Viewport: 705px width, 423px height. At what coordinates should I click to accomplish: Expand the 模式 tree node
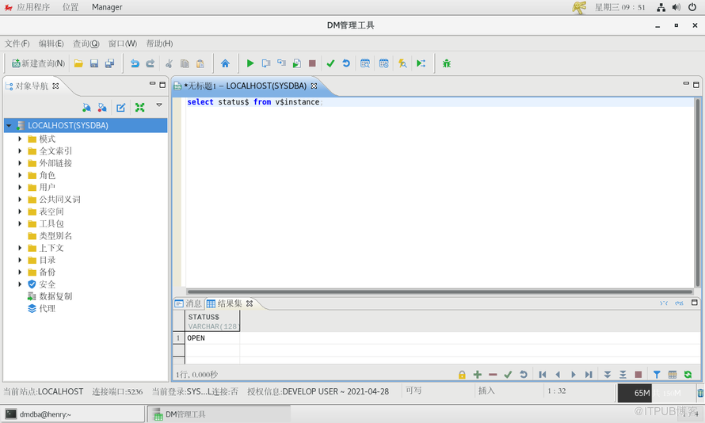pos(21,139)
